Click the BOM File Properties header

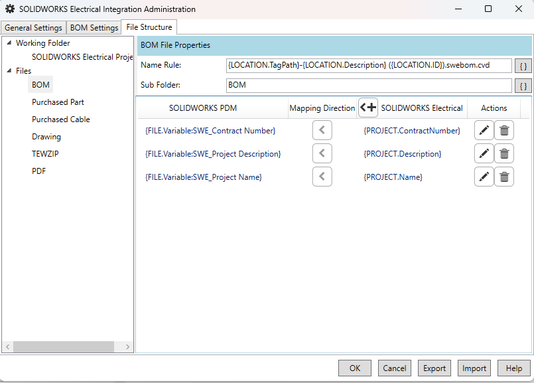[334, 45]
